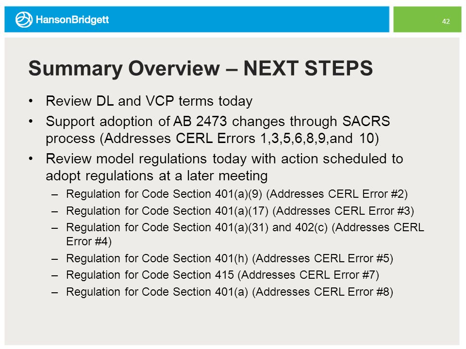
Task: Select the Code Section 401(a) Error #8 item
Action: pyautogui.click(x=230, y=292)
